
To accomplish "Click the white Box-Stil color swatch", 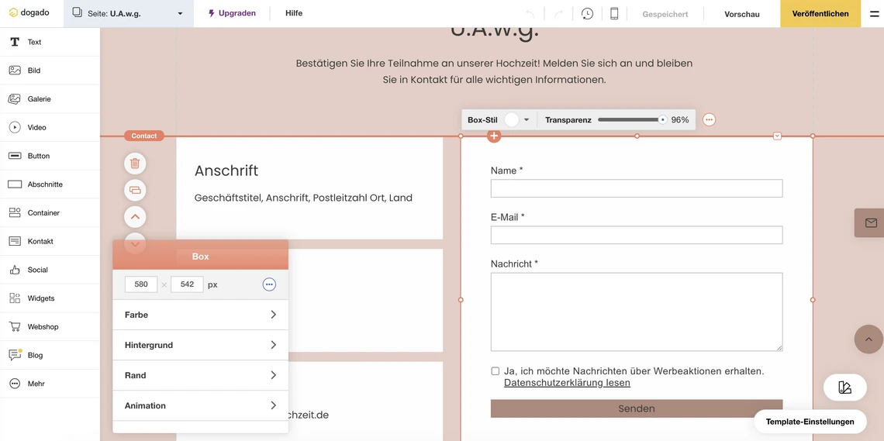I will click(511, 119).
